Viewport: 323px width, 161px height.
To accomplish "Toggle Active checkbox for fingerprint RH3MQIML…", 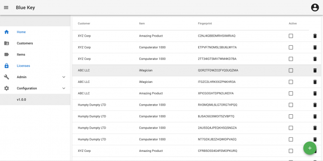I will (x=291, y=105).
